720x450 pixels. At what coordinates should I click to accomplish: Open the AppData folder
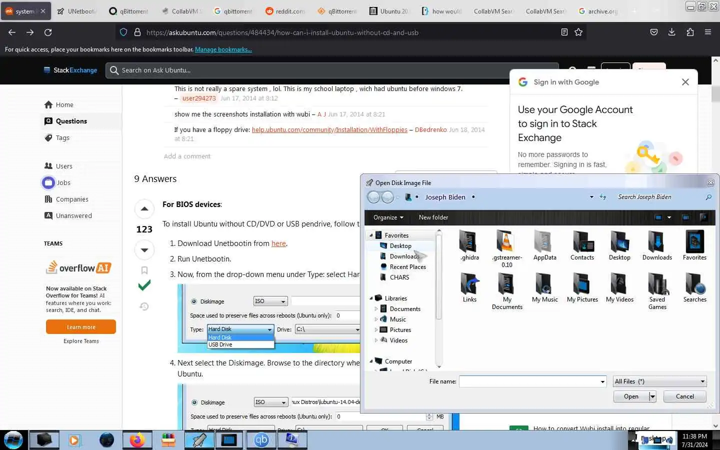click(x=544, y=246)
